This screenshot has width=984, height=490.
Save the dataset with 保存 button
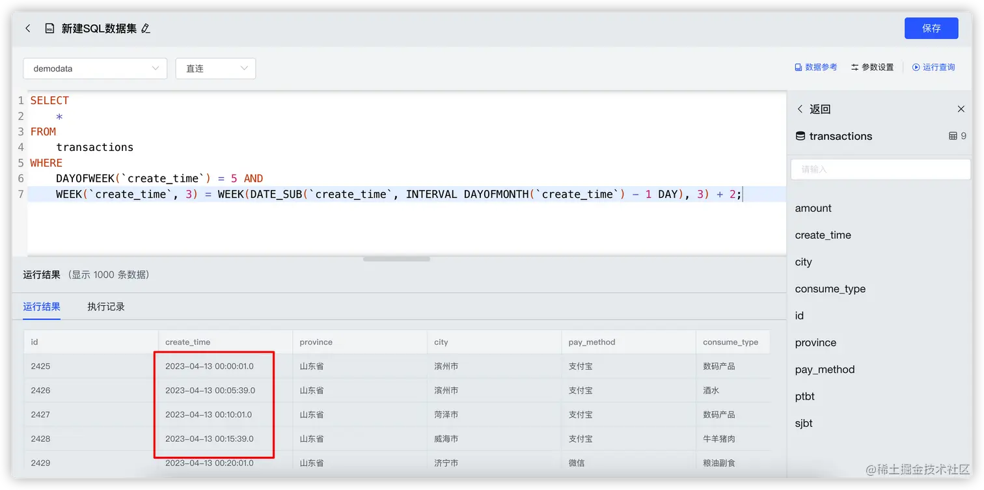pyautogui.click(x=931, y=29)
